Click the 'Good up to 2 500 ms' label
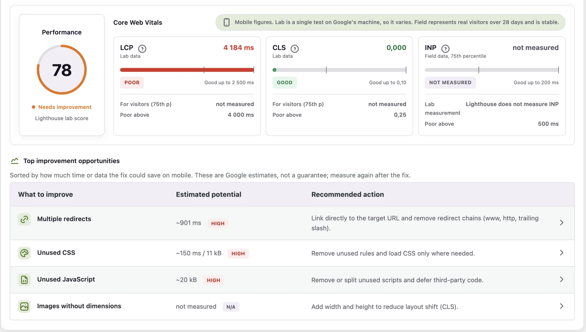 click(229, 82)
